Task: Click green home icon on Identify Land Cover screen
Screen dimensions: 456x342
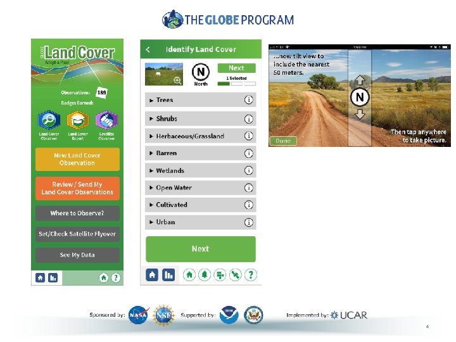Action: pos(189,275)
